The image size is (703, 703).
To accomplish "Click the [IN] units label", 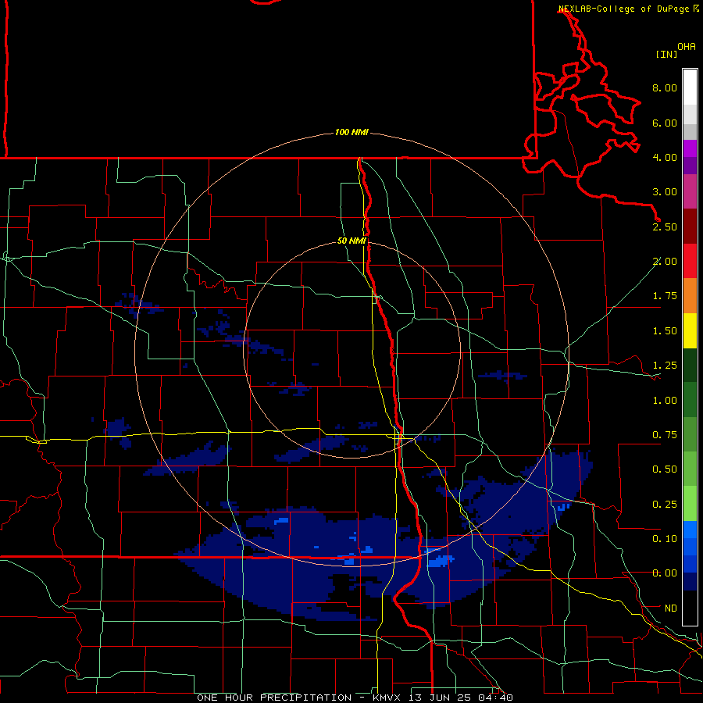I will 666,54.
